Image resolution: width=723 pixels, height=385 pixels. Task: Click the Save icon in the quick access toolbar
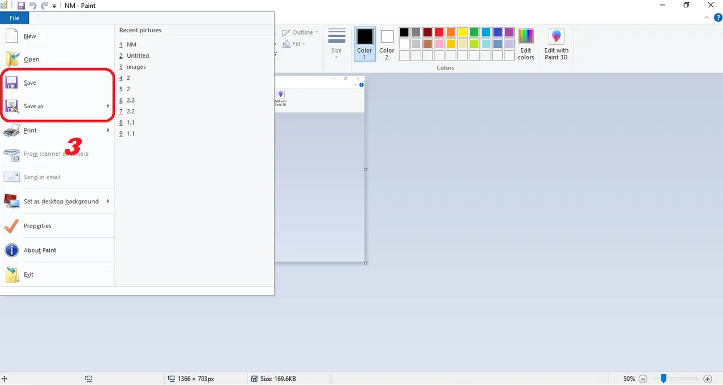click(21, 5)
